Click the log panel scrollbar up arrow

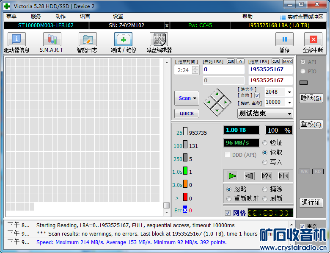coord(291,225)
